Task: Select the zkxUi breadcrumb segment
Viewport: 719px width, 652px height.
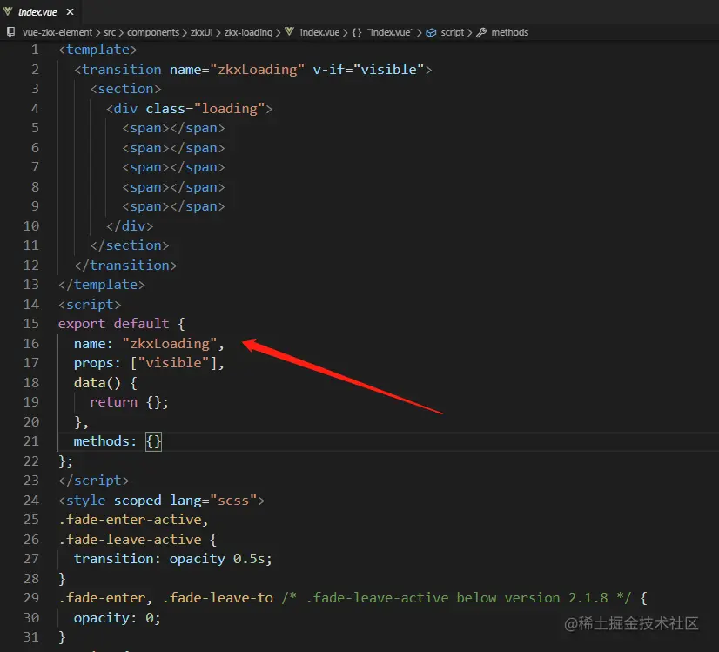Action: (202, 32)
